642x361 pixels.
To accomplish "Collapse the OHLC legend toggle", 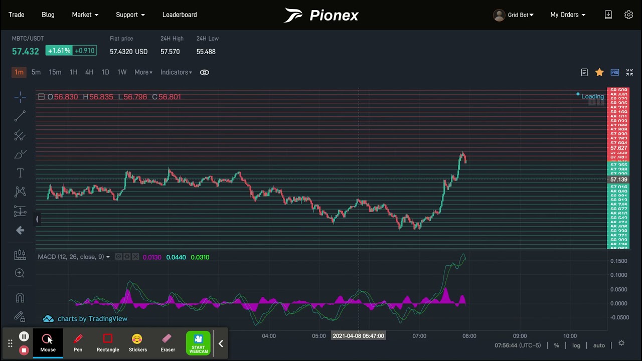I will [41, 97].
